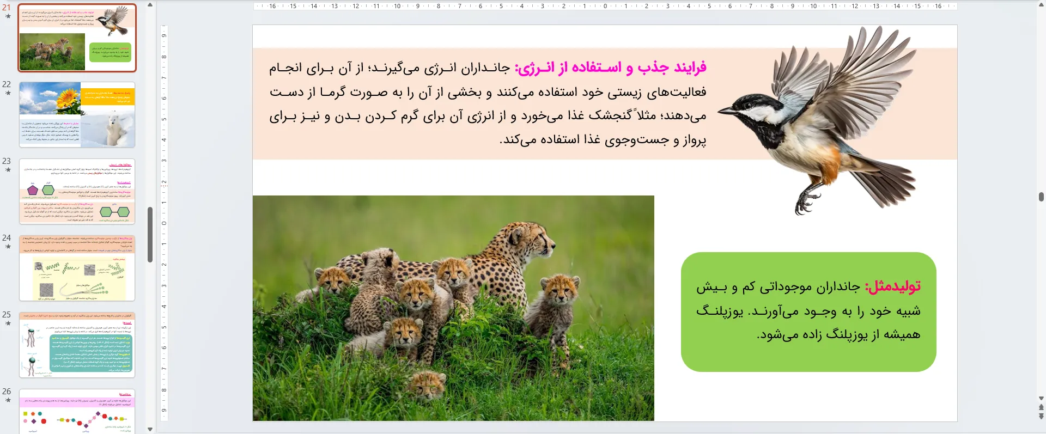The image size is (1046, 434).
Task: Click the text line 'پرواز و جست‌وجوی غذا استفاده می‌کند.'
Action: pyautogui.click(x=603, y=140)
